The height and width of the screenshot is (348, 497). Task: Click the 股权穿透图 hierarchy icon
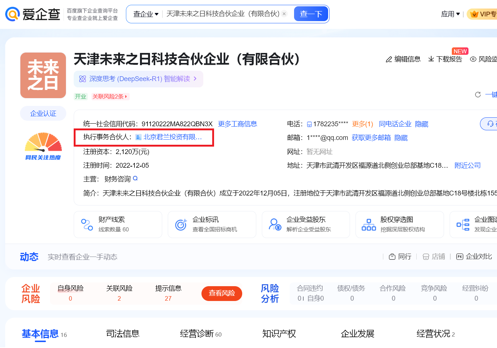pyautogui.click(x=368, y=225)
